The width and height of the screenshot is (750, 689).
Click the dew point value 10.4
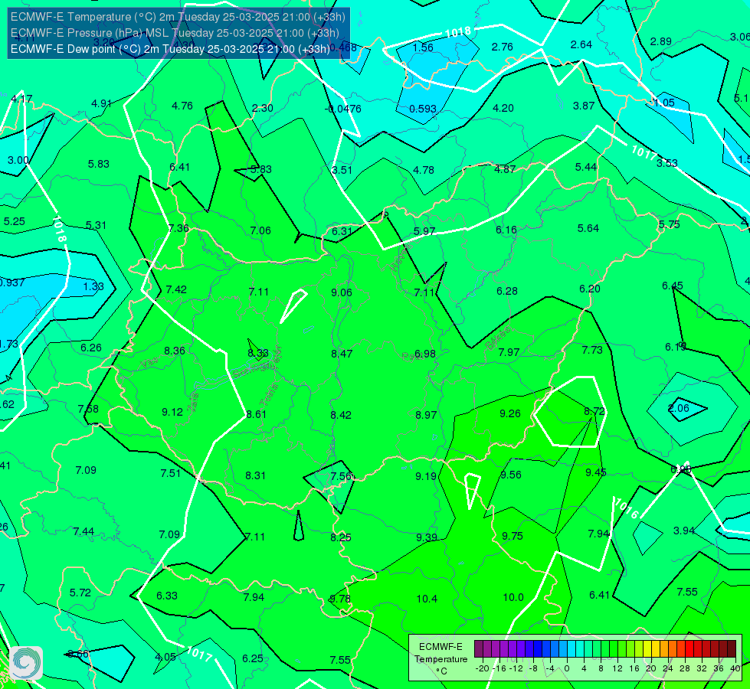click(x=427, y=599)
